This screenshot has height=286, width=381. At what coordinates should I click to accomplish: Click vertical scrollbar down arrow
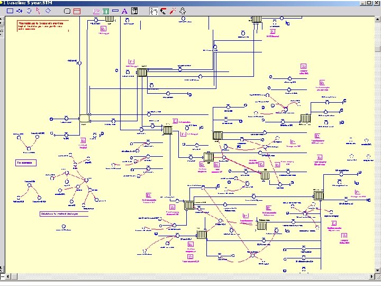[x=378, y=270]
